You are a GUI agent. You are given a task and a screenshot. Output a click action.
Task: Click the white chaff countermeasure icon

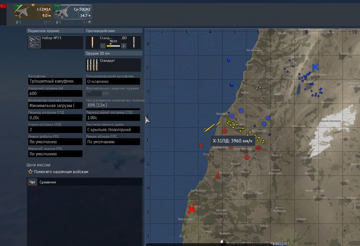point(134,42)
